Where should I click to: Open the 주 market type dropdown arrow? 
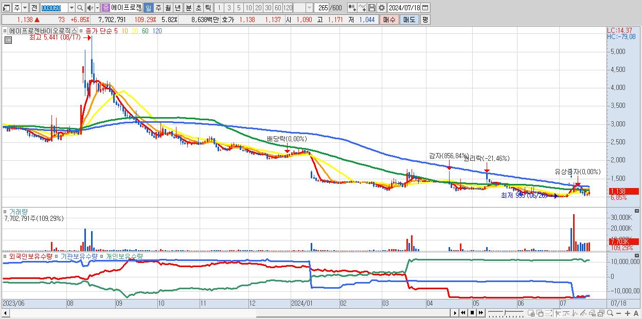[x=25, y=8]
